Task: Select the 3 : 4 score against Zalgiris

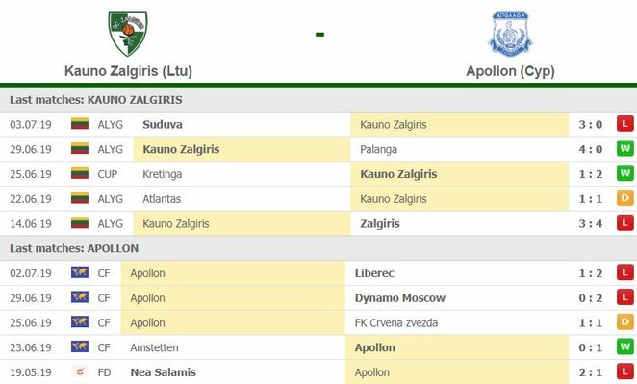Action: [x=590, y=223]
